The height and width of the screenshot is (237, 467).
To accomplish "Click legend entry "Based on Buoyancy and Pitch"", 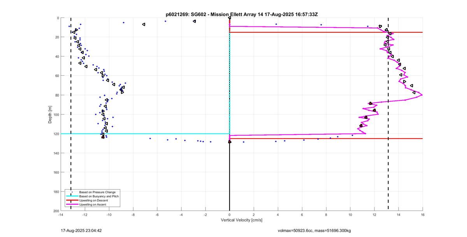I will point(99,196).
